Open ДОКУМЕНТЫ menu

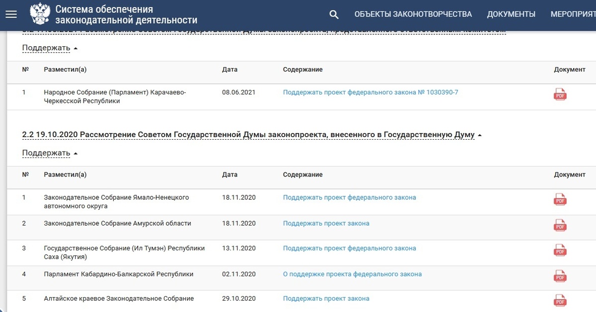point(511,14)
